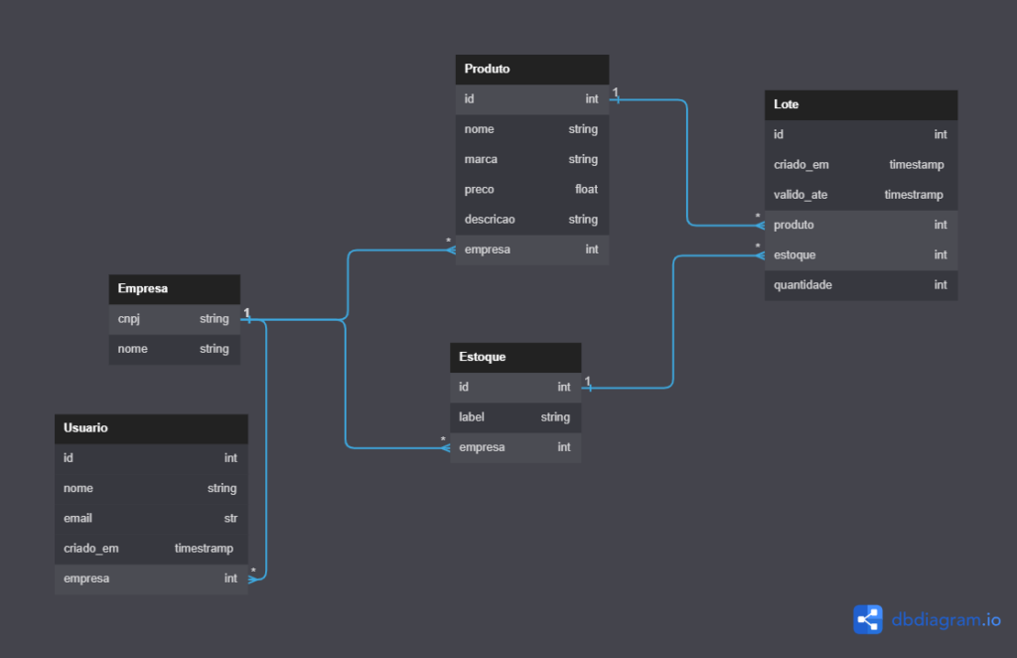1017x658 pixels.
Task: Select the Produto table header
Action: tap(531, 70)
